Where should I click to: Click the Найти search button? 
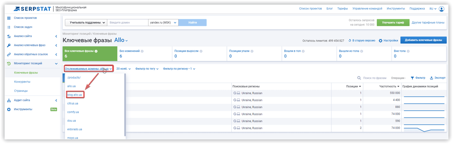click(193, 22)
